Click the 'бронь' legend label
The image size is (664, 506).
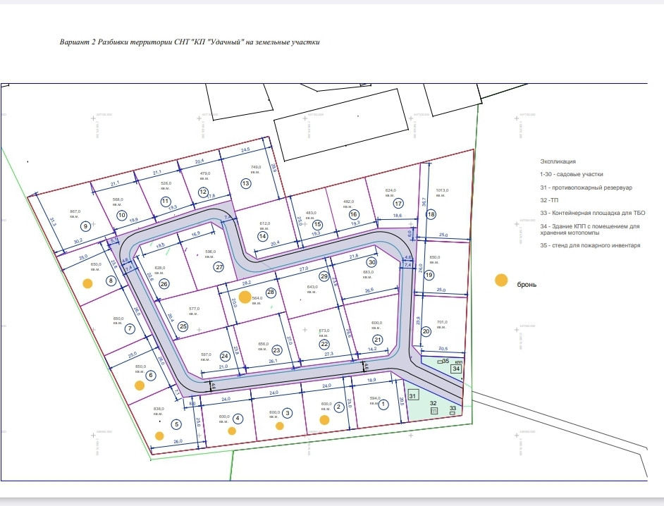tap(527, 285)
